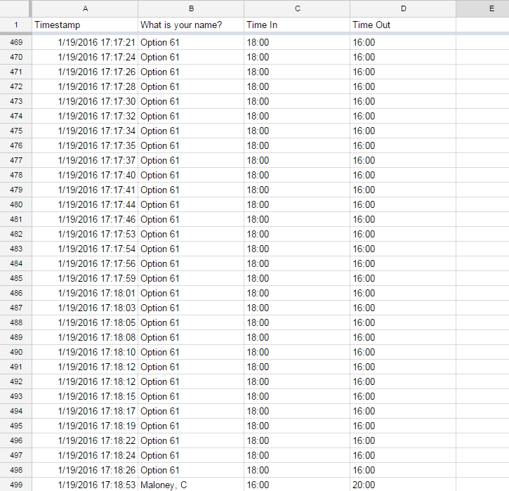Click empty column E cell in row 474
This screenshot has width=509, height=491.
pos(483,116)
